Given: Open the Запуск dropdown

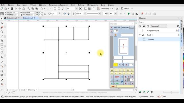Looking at the screenshot, I should (132, 9).
